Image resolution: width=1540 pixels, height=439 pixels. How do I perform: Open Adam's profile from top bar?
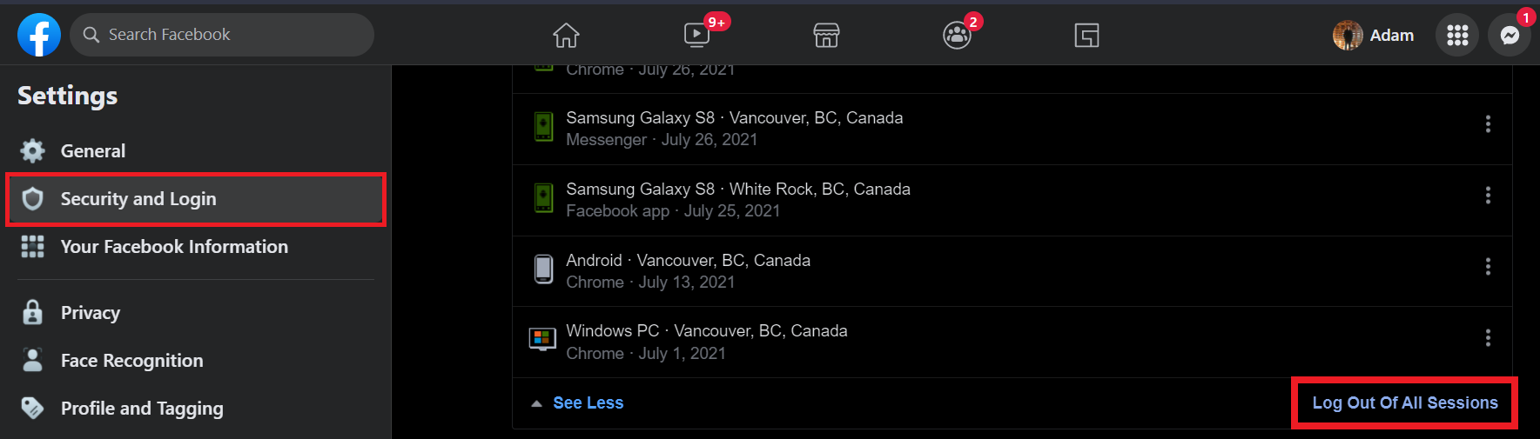click(x=1374, y=36)
